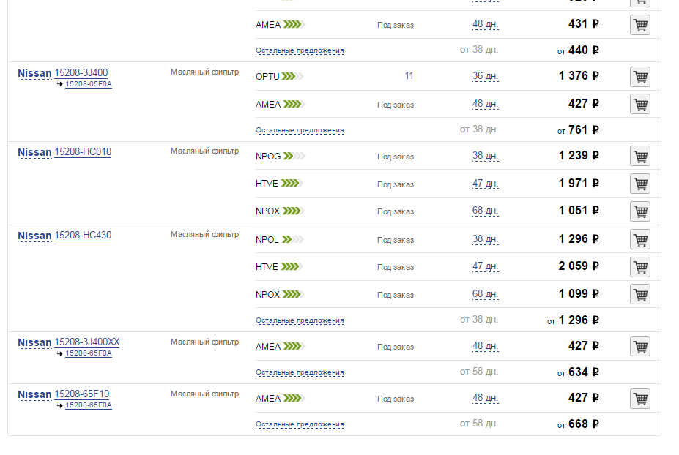The width and height of the screenshot is (679, 455).
Task: Open part number 15208-HC430 link
Action: pos(83,236)
